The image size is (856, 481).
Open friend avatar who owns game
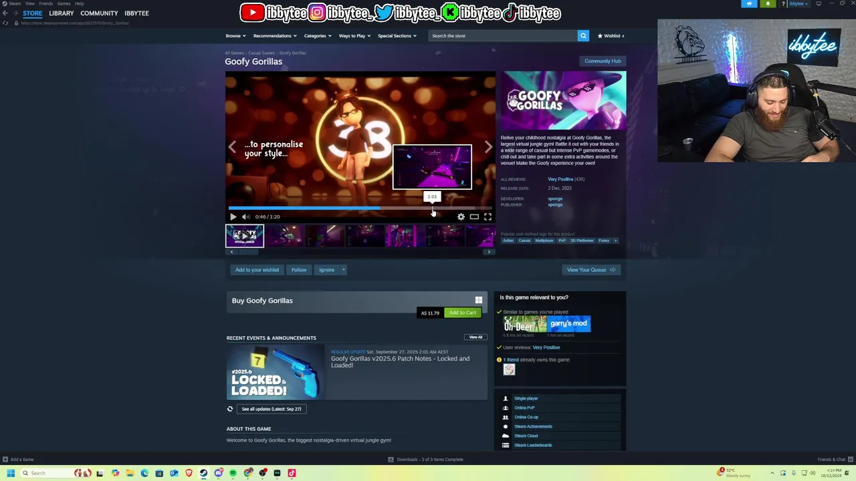pos(509,369)
